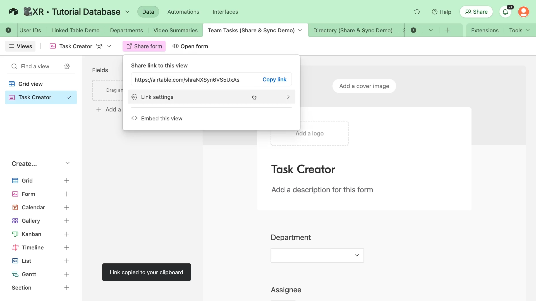Collapse the Create section chevron
536x301 pixels.
[67, 163]
